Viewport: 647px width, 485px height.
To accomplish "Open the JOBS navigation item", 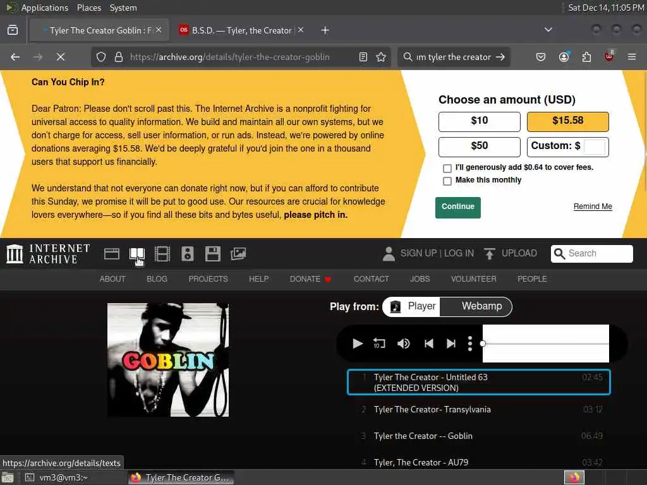I will tap(420, 279).
